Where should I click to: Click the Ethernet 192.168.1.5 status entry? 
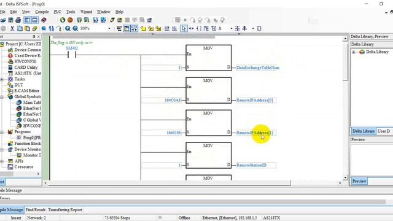click(230, 218)
